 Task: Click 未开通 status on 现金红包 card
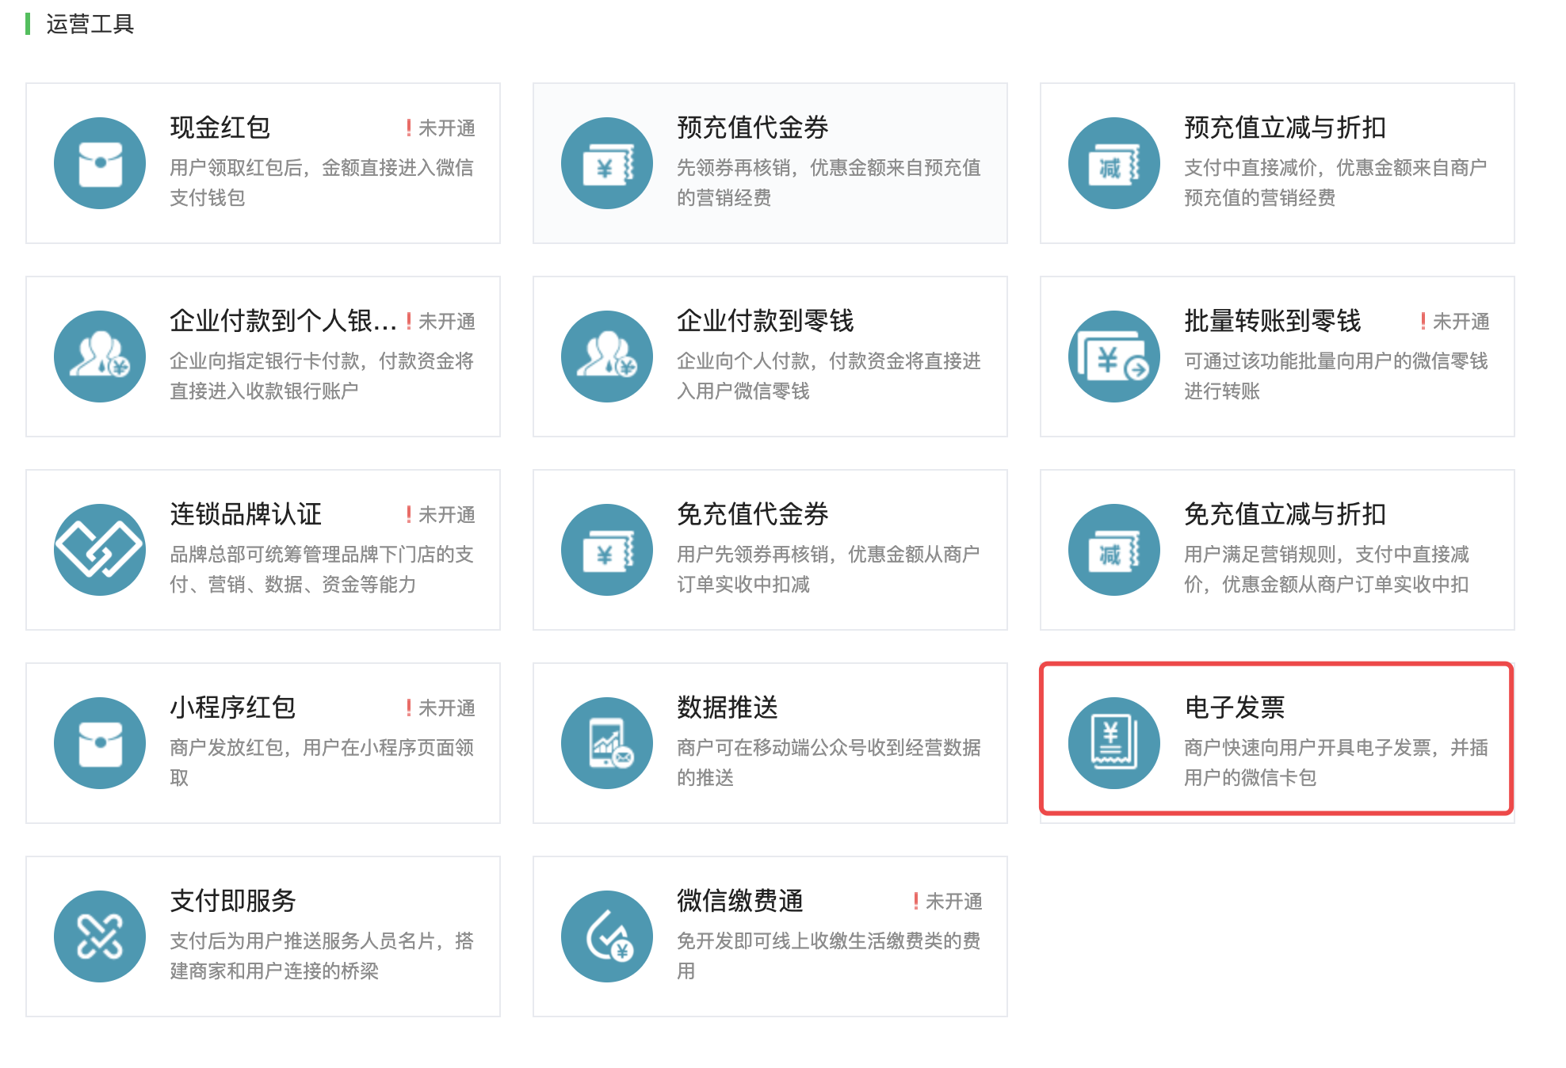tap(446, 128)
